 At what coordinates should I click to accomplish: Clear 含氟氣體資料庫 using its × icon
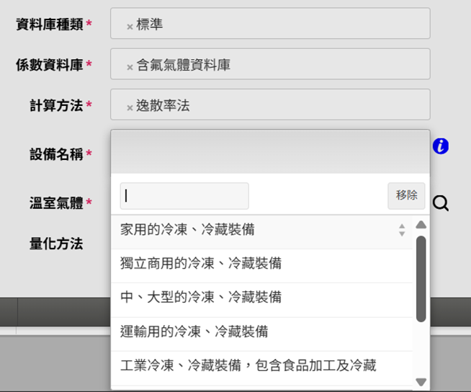click(x=130, y=67)
